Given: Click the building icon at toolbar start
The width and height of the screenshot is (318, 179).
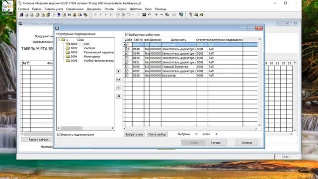Looking at the screenshot, I should coord(21,15).
